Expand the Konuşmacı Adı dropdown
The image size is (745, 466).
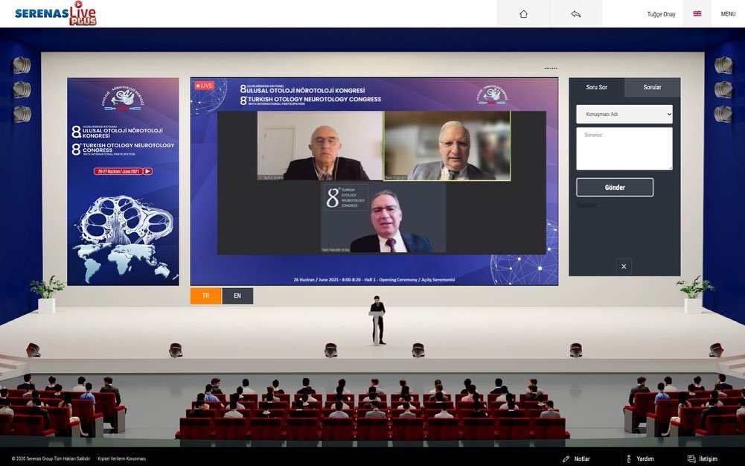tap(624, 114)
